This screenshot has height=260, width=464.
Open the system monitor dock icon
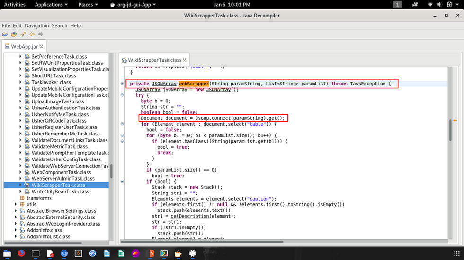pos(93,253)
